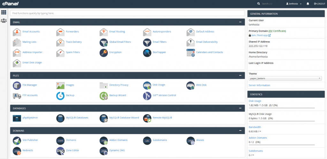Open the Bandwidth statistics link
Viewport: 327px width, 159px height.
pos(255,127)
